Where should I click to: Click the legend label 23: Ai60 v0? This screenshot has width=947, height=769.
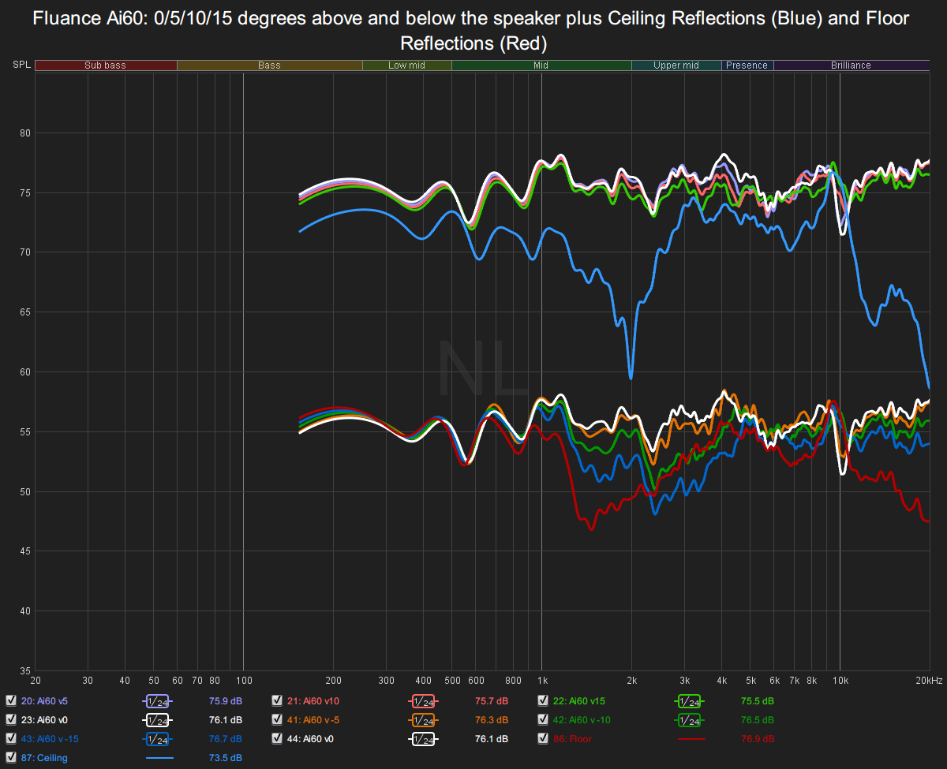45,719
